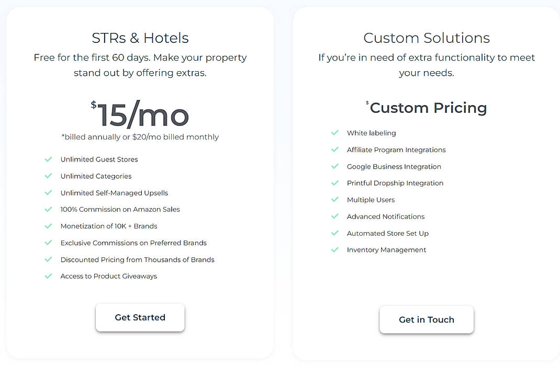Click the Get Started button
This screenshot has height=368, width=560.
click(140, 317)
